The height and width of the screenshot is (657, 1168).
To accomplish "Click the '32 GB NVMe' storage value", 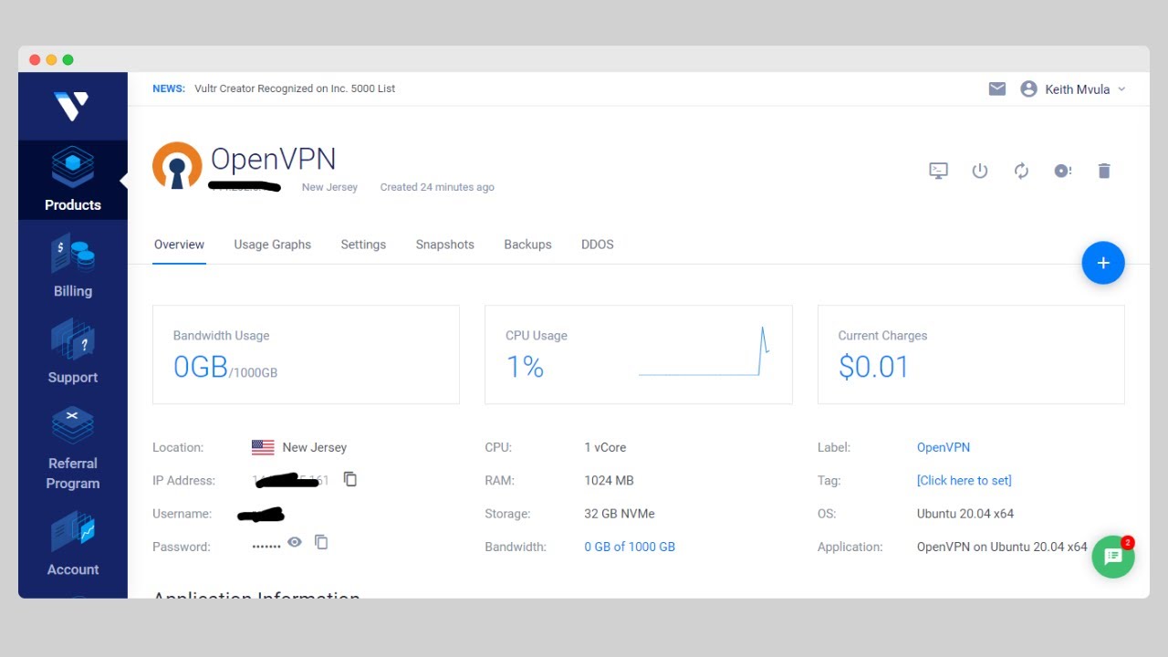I will (620, 514).
